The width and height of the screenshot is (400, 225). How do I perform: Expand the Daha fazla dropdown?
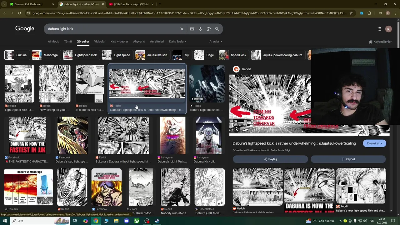[x=177, y=42]
